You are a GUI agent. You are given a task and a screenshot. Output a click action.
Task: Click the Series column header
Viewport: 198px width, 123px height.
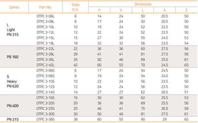point(14,7)
